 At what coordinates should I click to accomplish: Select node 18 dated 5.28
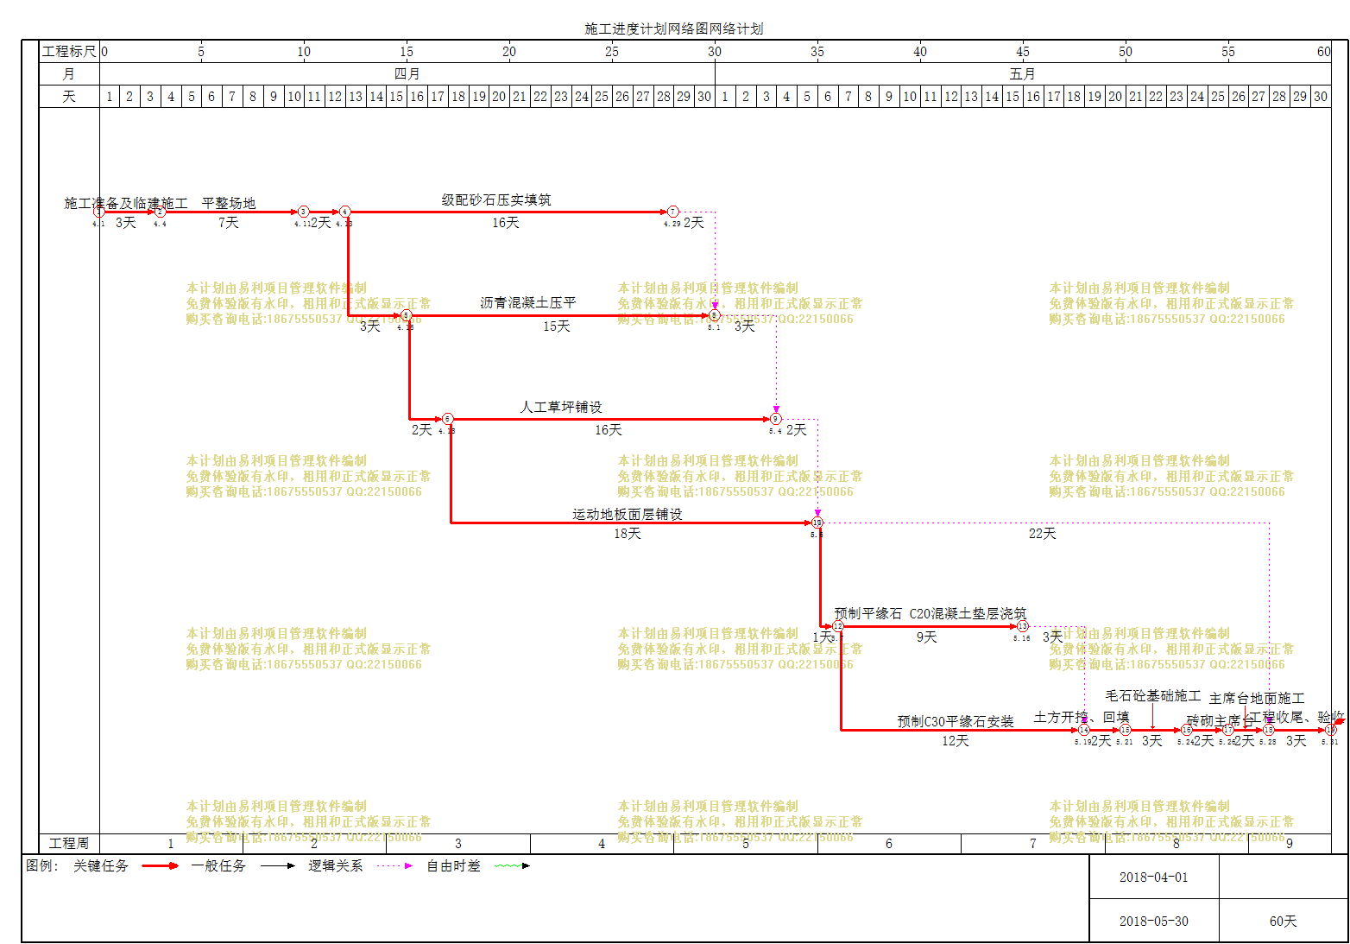pyautogui.click(x=1268, y=730)
